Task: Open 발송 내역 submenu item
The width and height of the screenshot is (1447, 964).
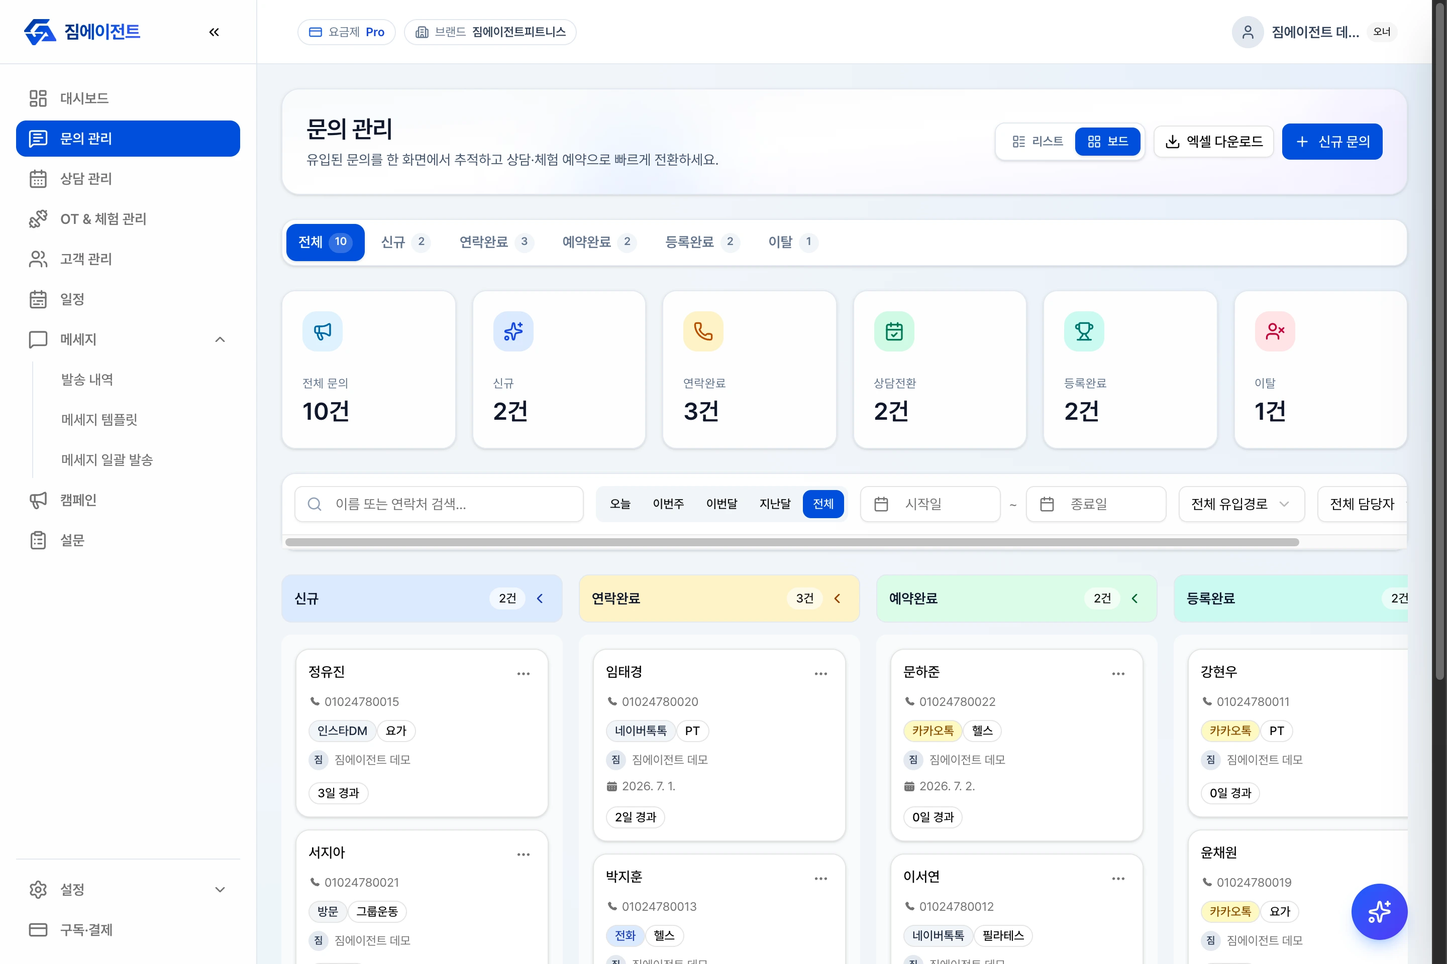Action: 87,380
